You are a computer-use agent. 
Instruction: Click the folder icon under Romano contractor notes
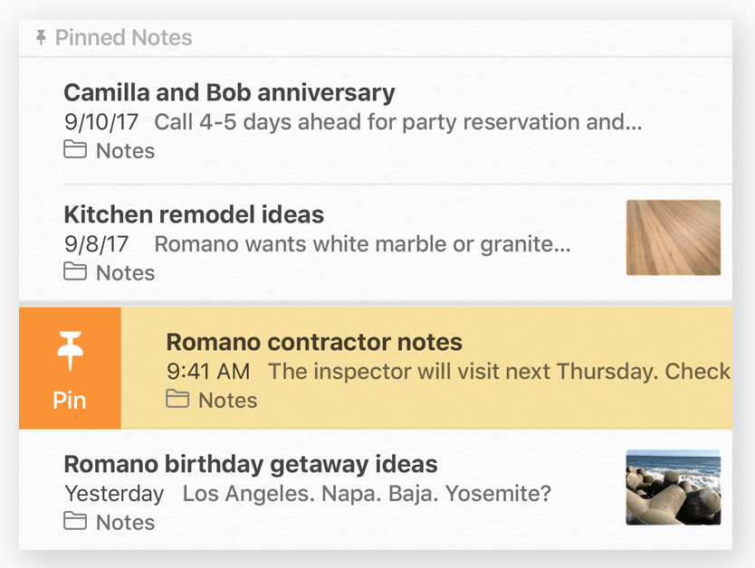pyautogui.click(x=177, y=399)
